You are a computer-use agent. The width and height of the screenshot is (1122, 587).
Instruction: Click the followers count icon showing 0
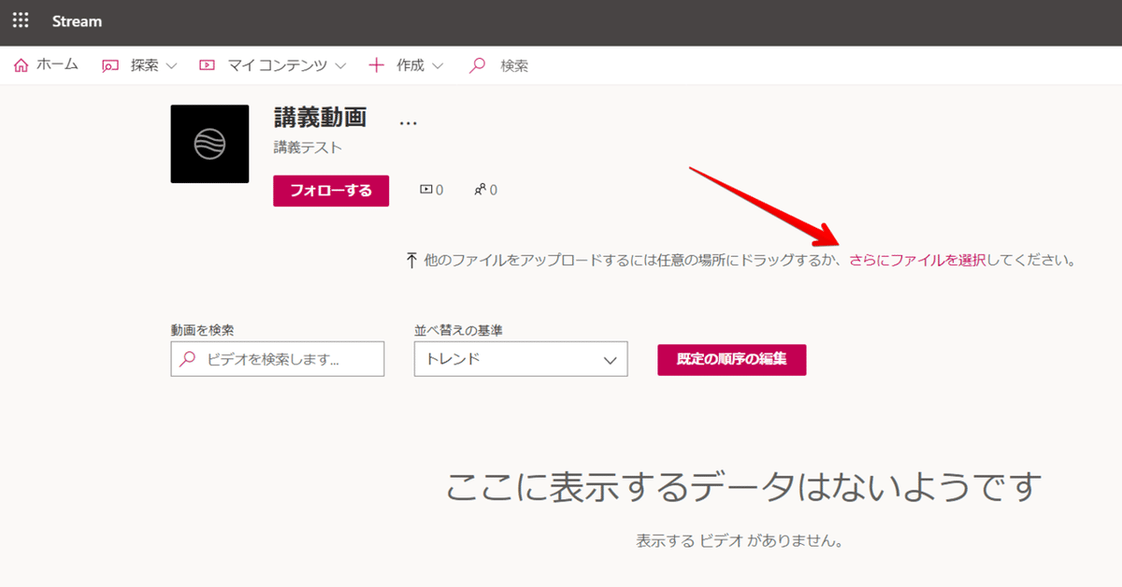pos(481,190)
